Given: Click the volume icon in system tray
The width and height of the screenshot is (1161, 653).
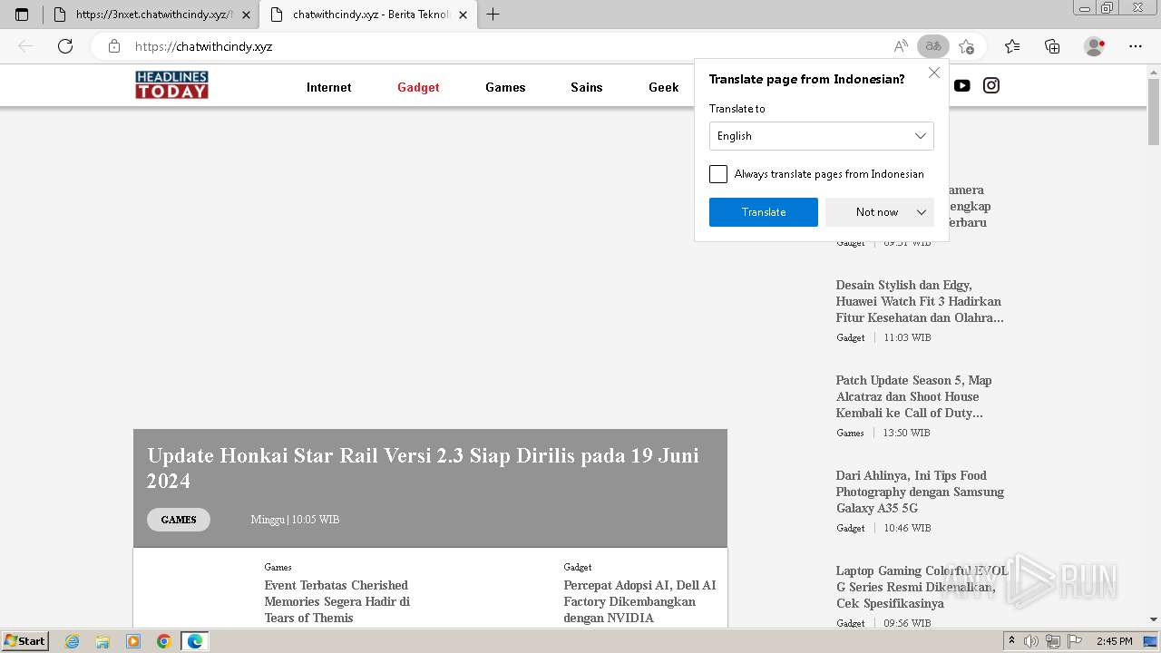Looking at the screenshot, I should click(1031, 641).
